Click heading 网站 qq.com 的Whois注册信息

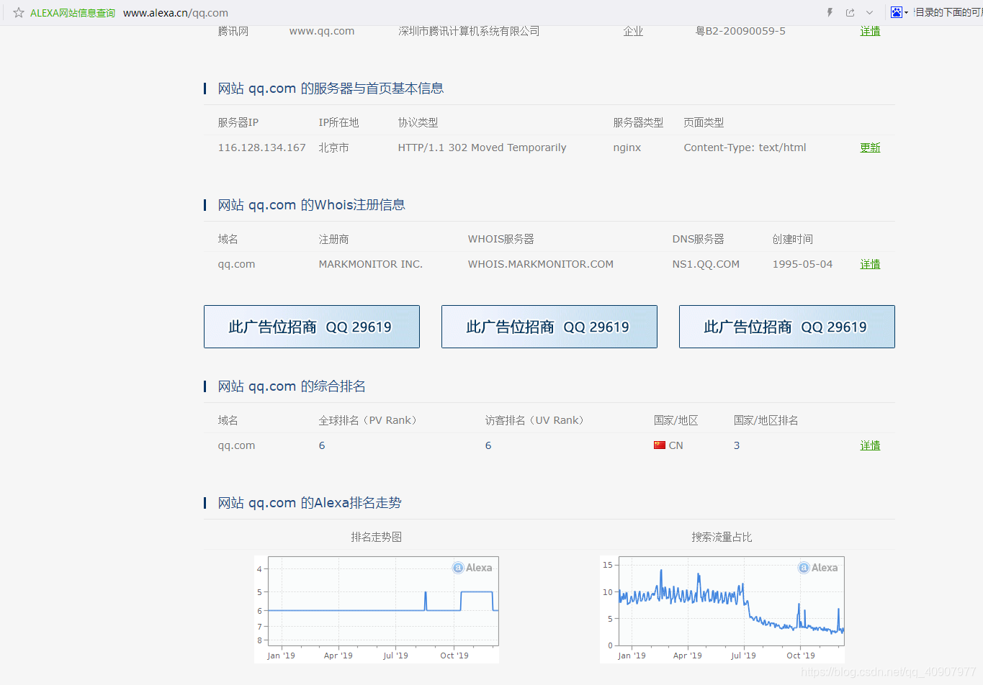(x=311, y=205)
